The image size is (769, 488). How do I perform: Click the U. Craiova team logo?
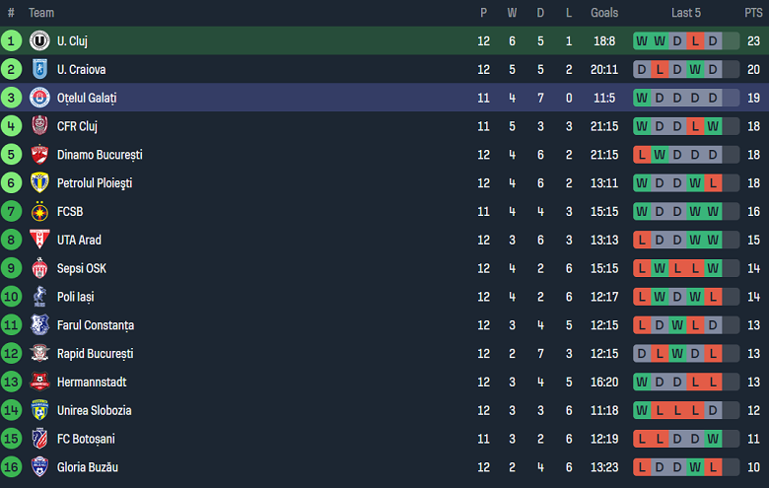coord(39,70)
